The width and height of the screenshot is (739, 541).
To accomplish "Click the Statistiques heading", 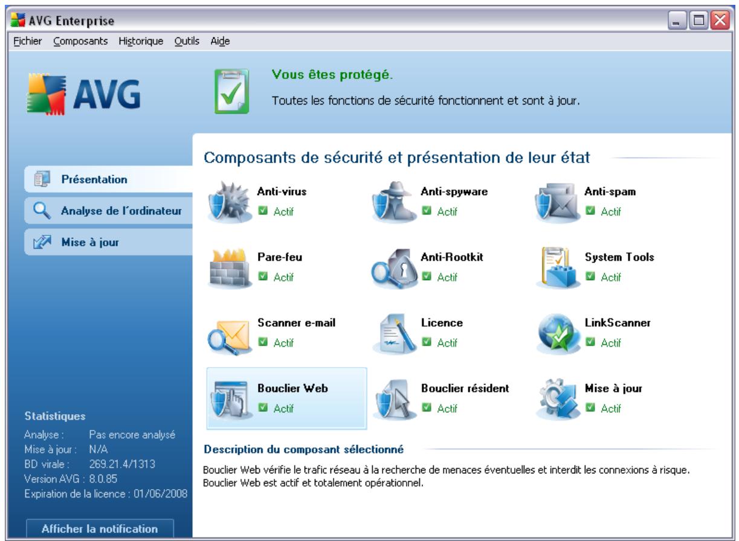I will click(54, 416).
